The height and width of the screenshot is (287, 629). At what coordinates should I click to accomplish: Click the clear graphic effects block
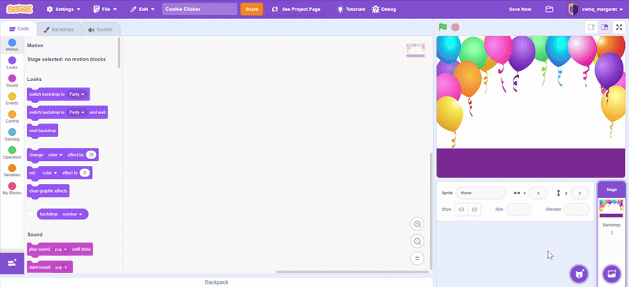pyautogui.click(x=48, y=191)
